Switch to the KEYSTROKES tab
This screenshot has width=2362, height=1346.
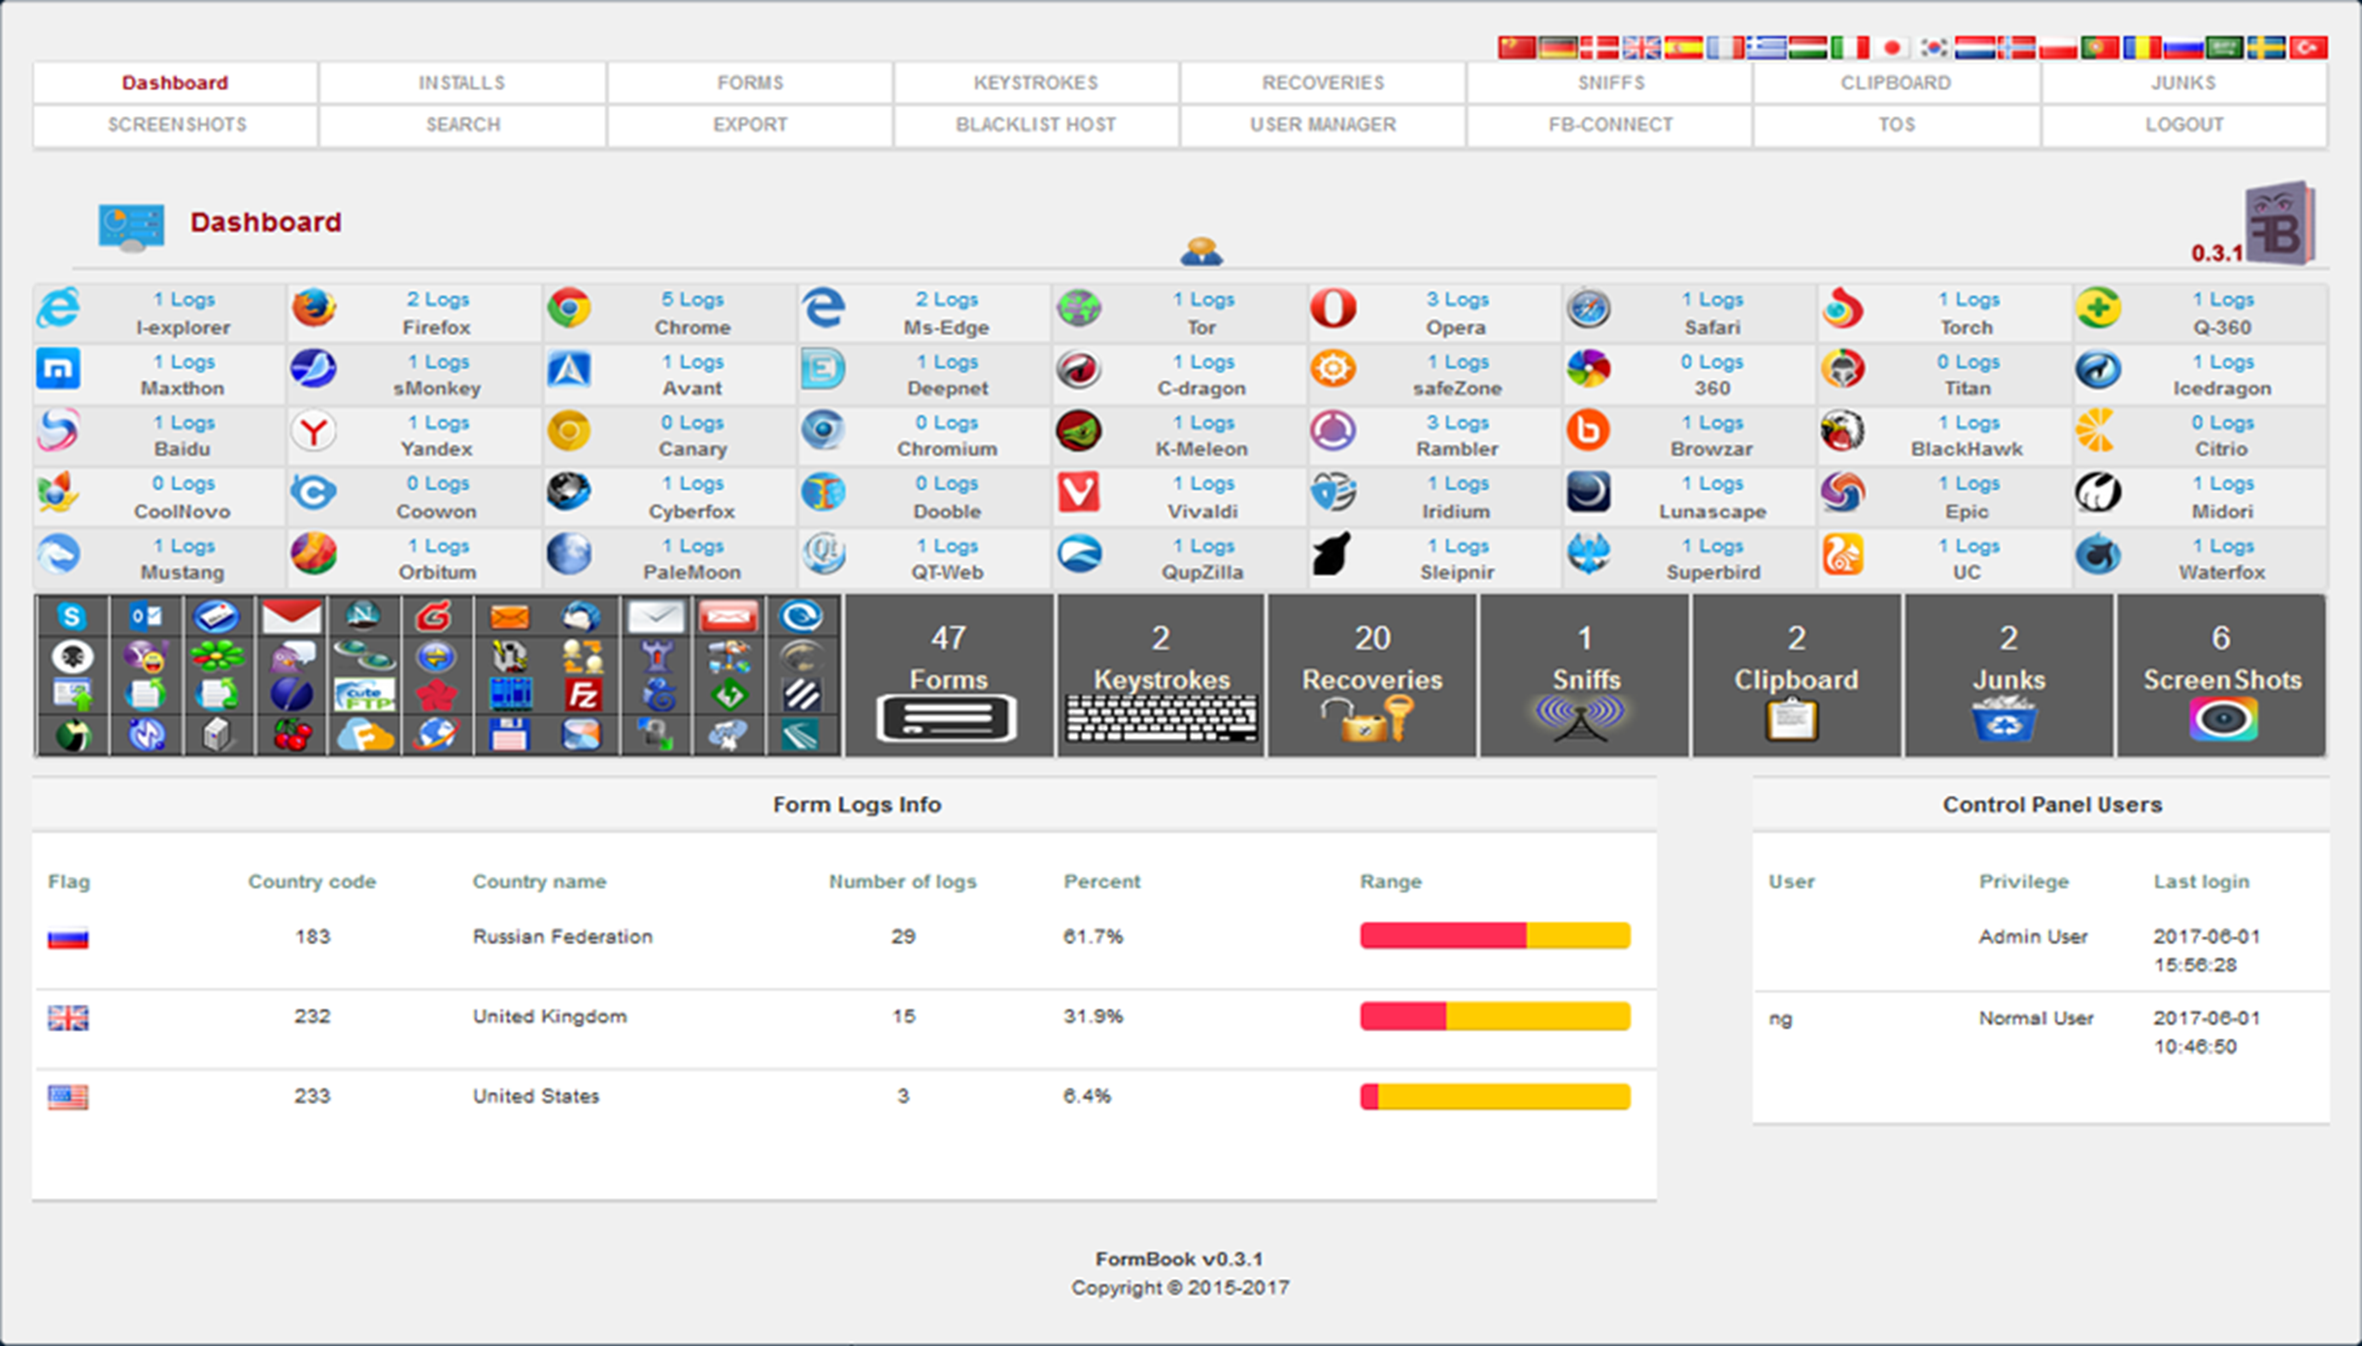tap(1035, 83)
